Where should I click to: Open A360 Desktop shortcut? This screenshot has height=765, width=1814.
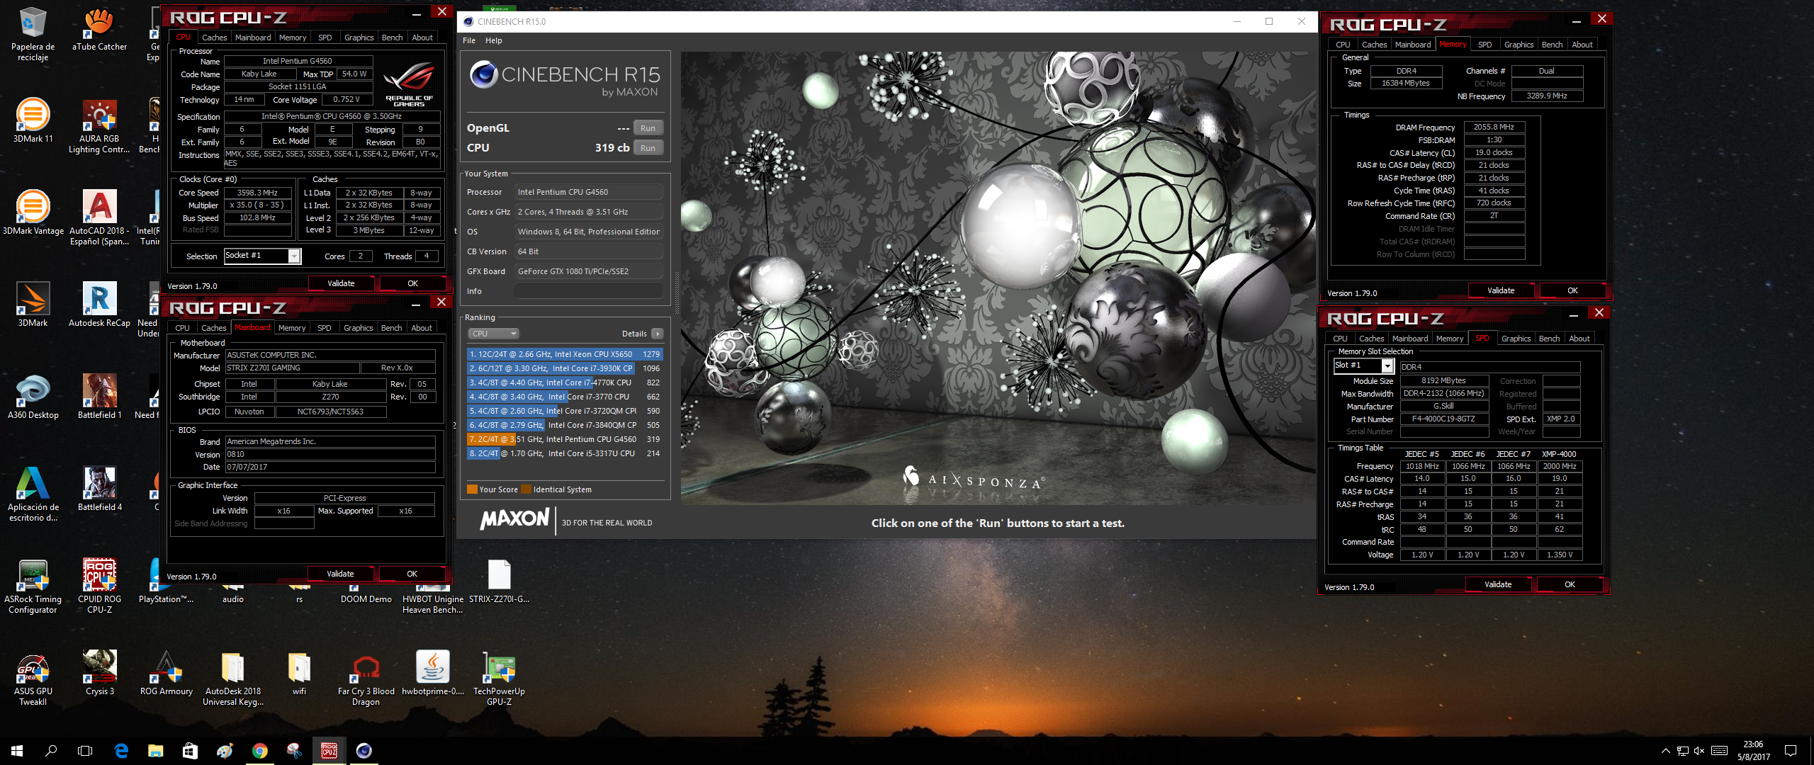coord(33,397)
